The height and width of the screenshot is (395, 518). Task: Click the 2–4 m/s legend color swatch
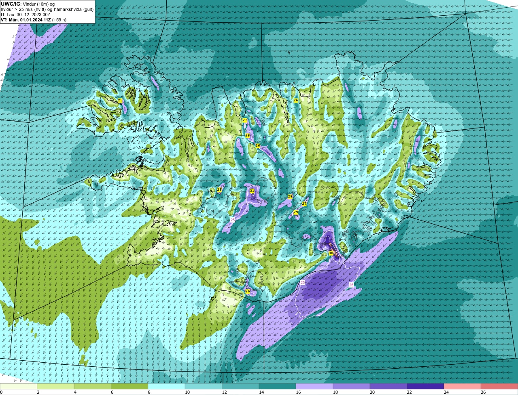point(55,386)
